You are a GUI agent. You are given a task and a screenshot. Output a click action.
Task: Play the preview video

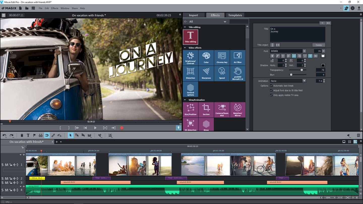[95, 128]
